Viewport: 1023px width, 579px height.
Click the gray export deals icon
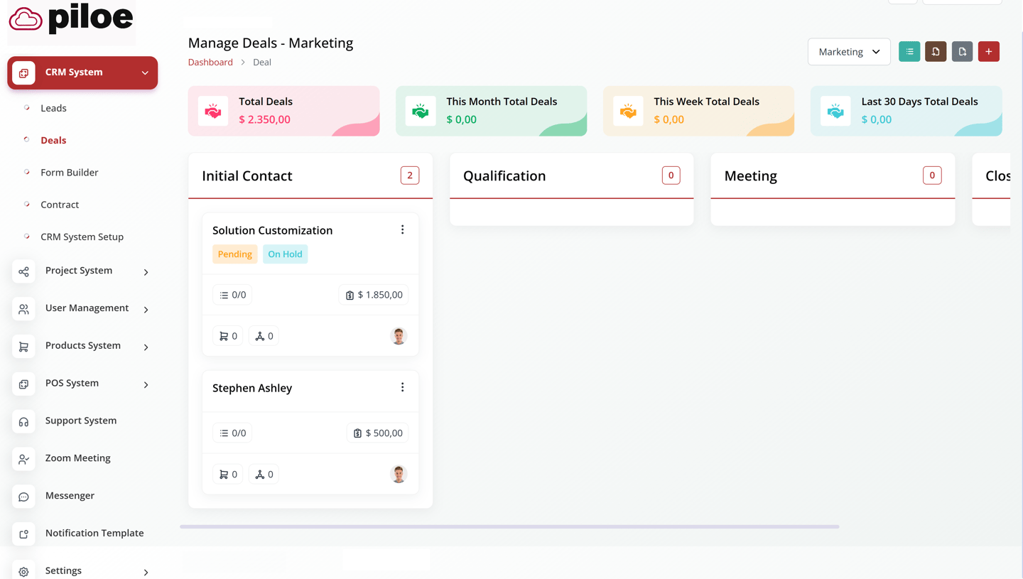point(962,52)
